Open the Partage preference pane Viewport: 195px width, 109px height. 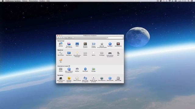pyautogui.click(x=94, y=70)
